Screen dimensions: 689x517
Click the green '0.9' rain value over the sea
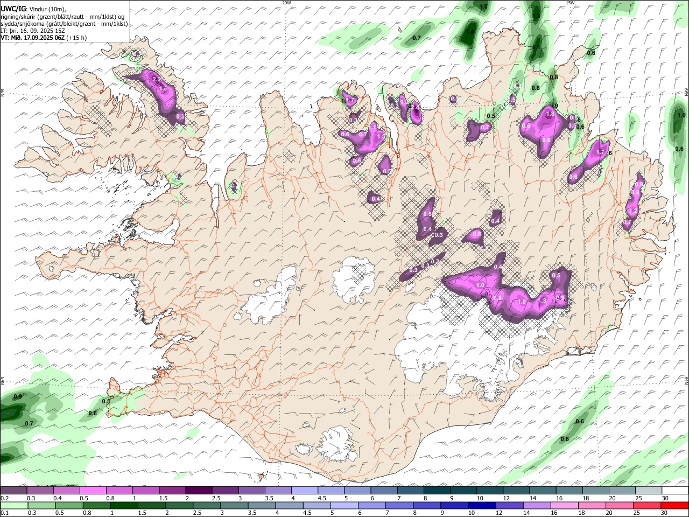[x=17, y=396]
